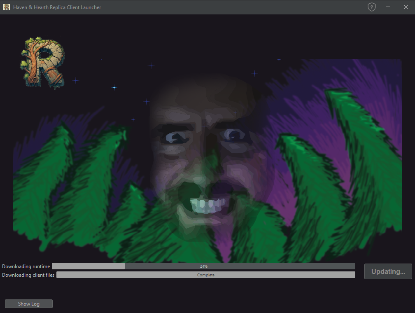Viewport: 415px width, 313px height.
Task: Click the 'Downloading client files' label
Action: tap(28, 275)
